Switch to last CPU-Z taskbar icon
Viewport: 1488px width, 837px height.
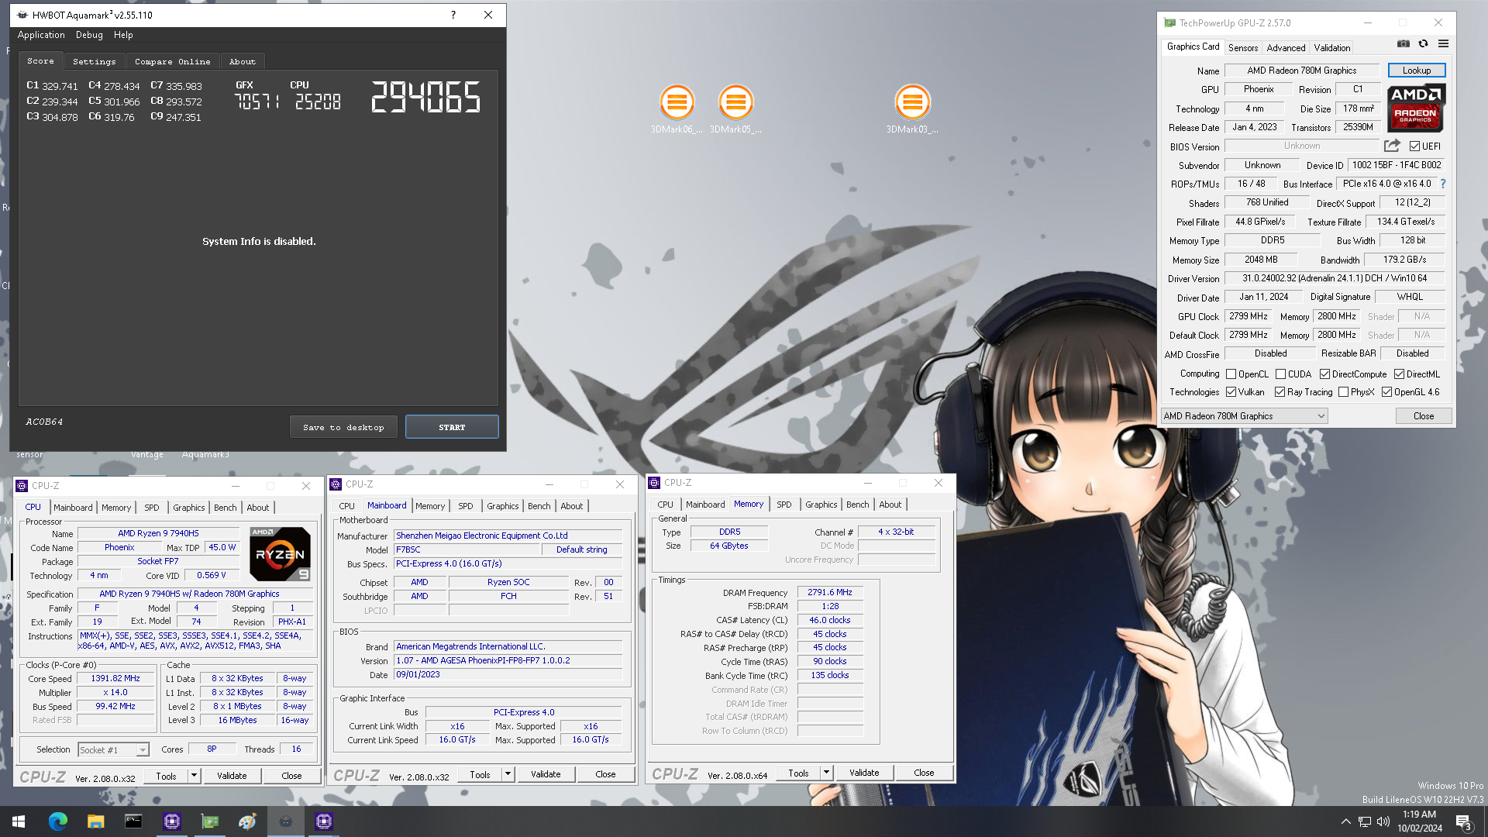click(323, 821)
